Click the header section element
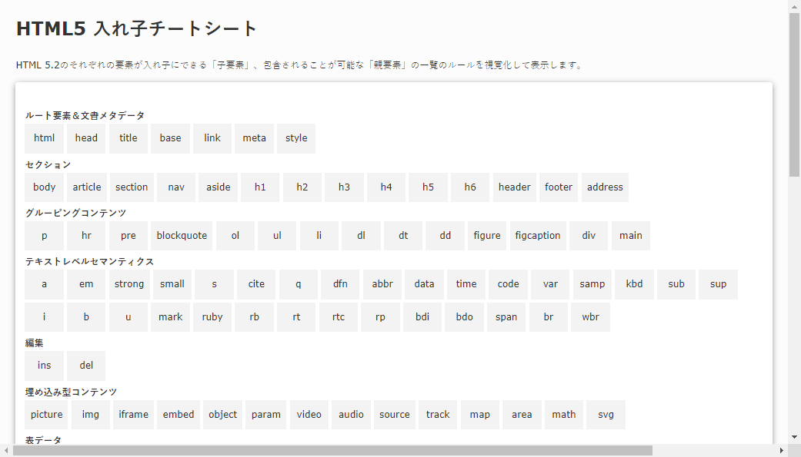The image size is (801, 457). [x=514, y=187]
